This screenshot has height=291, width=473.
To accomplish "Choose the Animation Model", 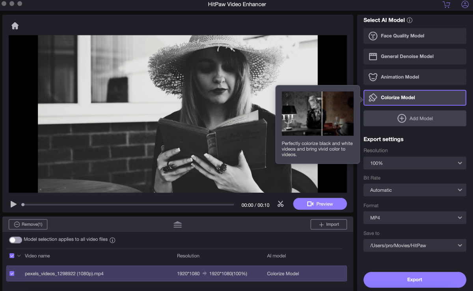I will point(414,77).
